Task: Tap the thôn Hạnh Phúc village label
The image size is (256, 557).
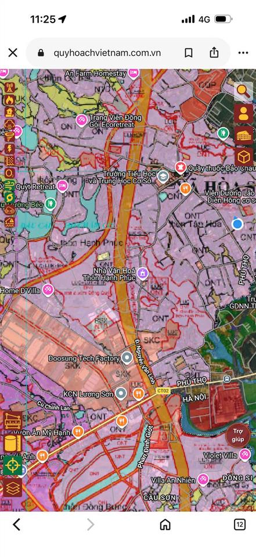Action: (92, 243)
